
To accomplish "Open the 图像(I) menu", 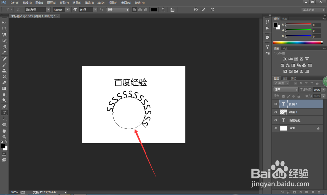I will point(40,3).
